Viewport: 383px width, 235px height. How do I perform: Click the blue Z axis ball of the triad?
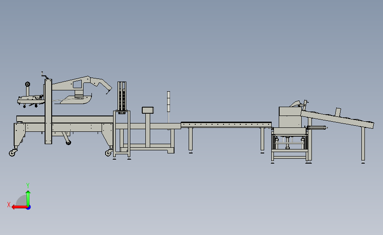point(29,208)
